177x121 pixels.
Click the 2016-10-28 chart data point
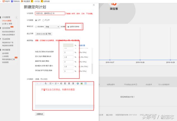(x=140, y=60)
